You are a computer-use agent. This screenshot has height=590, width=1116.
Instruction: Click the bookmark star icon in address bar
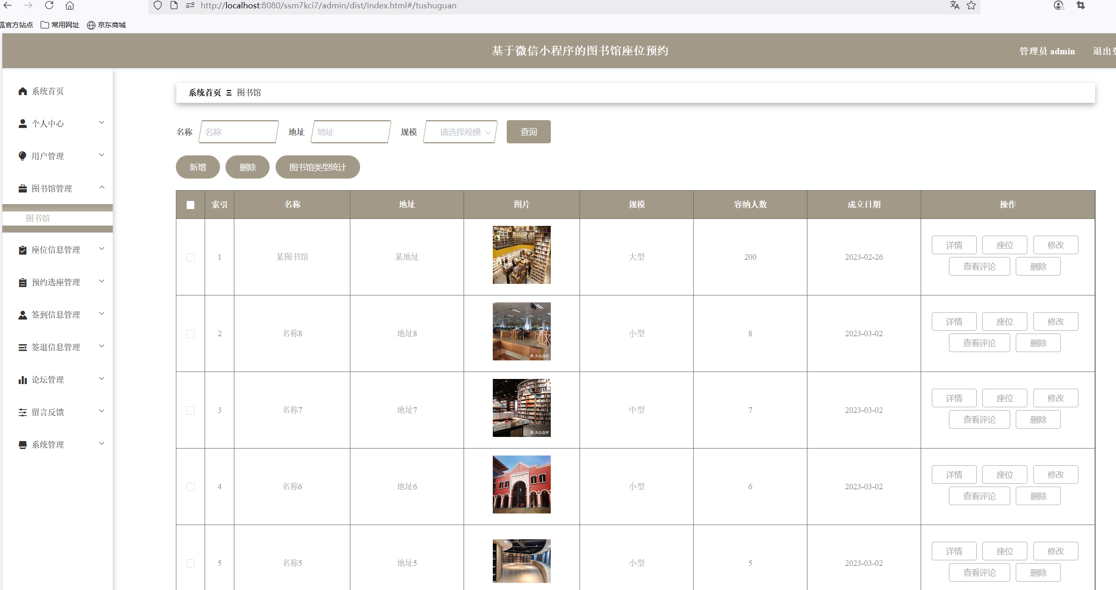[971, 6]
